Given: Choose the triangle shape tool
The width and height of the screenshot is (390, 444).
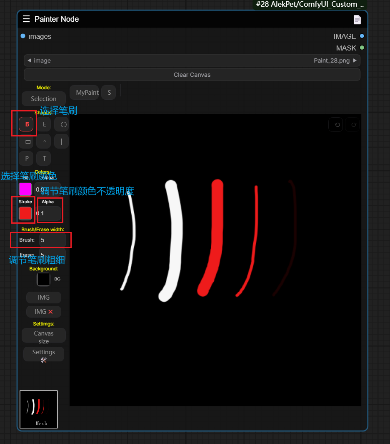Looking at the screenshot, I should pos(44,141).
